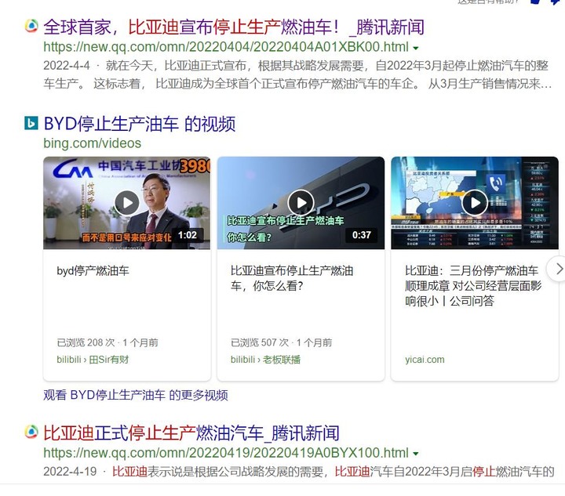Click the 1:02 duration badge
565x496 pixels.
coord(188,235)
